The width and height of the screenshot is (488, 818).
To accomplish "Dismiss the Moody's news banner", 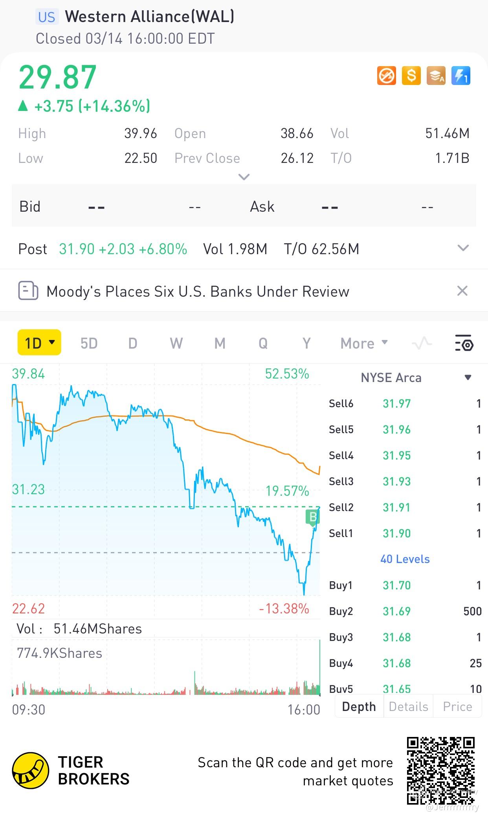I will point(462,291).
